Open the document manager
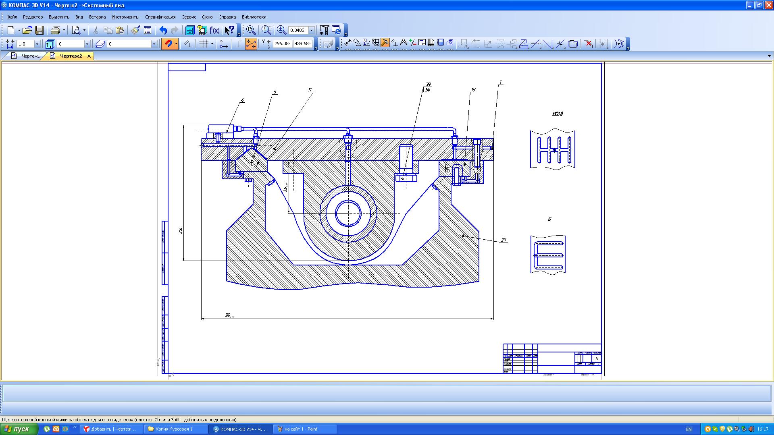Screen dimensions: 774x435 (x=190, y=30)
